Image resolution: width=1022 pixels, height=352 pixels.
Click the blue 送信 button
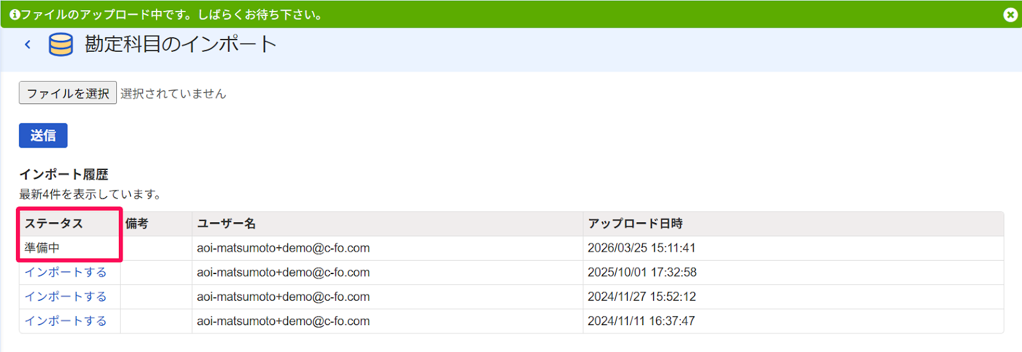click(x=43, y=135)
